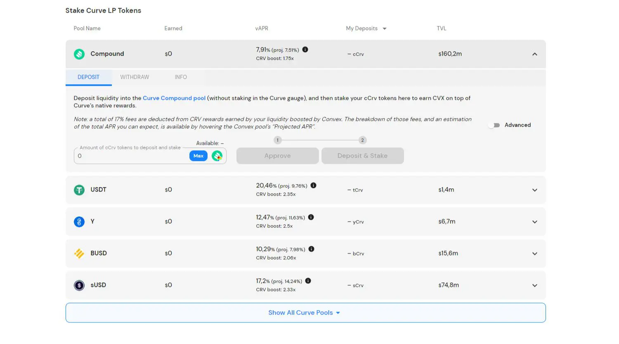Click the tCrv deposit label
The width and height of the screenshot is (619, 344).
pyautogui.click(x=358, y=190)
